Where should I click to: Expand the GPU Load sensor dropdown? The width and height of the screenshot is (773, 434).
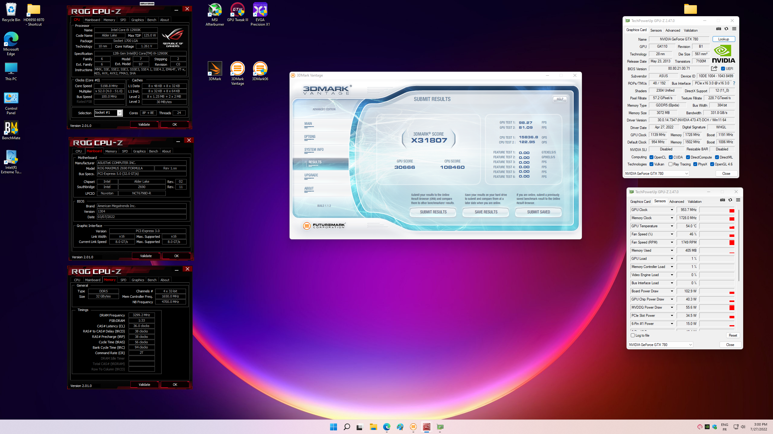click(x=672, y=259)
